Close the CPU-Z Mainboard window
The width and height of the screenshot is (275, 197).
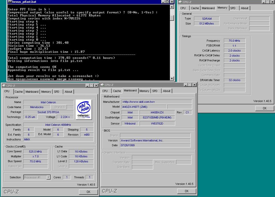point(194,85)
